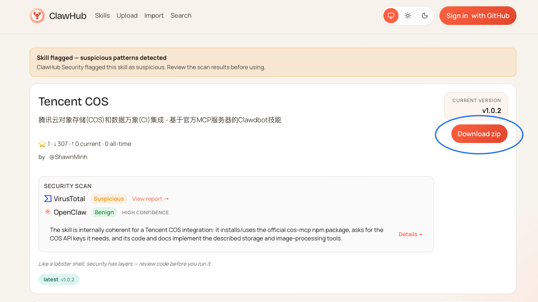This screenshot has width=538, height=302.
Task: Sign in with GitHub
Action: click(x=478, y=16)
